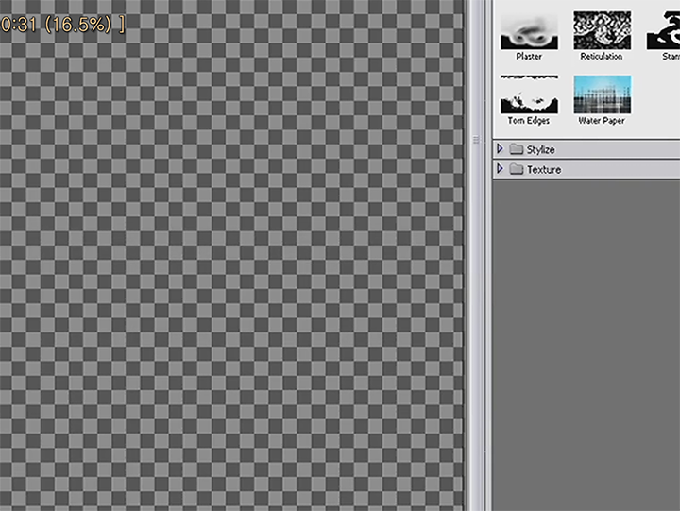
Task: Click the Plaster text label
Action: click(529, 57)
